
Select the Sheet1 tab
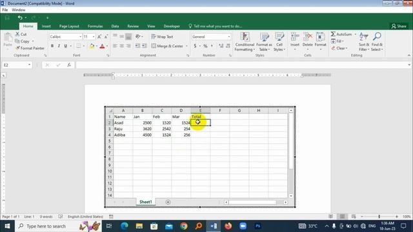point(145,202)
